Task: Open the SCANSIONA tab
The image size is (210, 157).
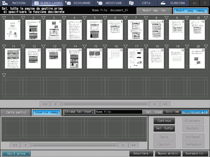Action: (x=173, y=3)
